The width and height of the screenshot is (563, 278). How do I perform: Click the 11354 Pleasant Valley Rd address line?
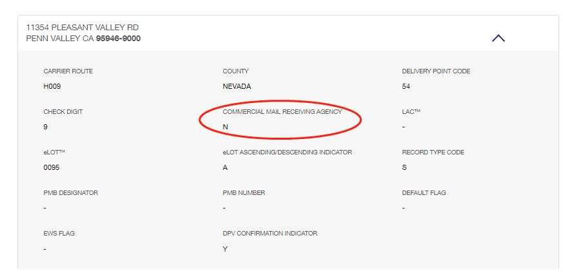pos(82,28)
